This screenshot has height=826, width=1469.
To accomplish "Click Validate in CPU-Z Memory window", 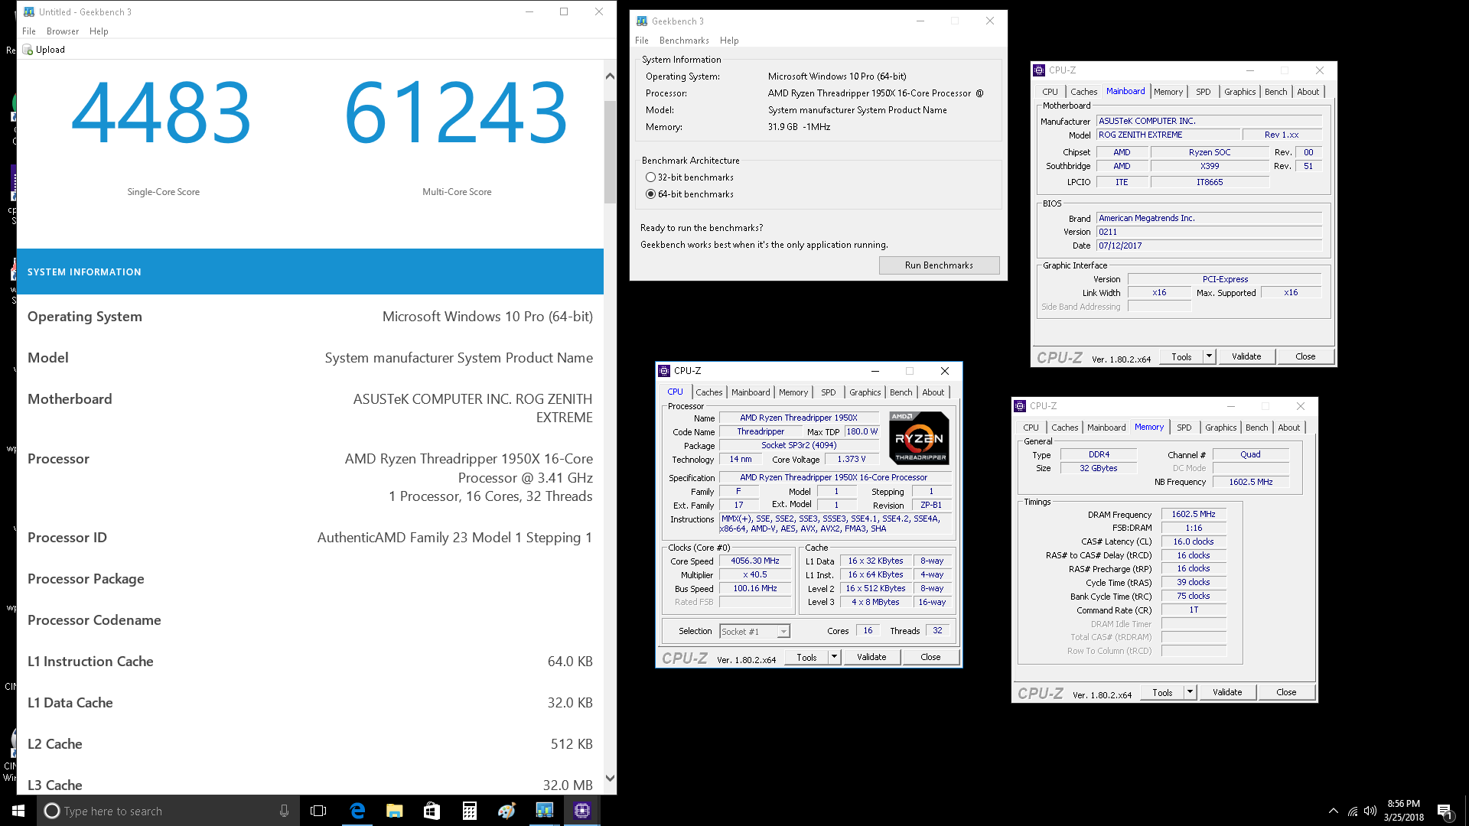I will [1227, 692].
